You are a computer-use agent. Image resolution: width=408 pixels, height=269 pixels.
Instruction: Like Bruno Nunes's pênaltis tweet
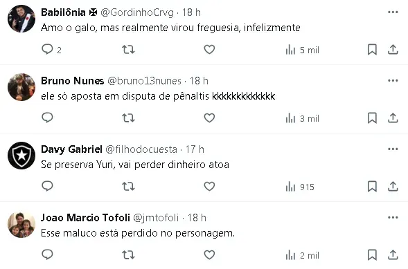click(x=209, y=118)
